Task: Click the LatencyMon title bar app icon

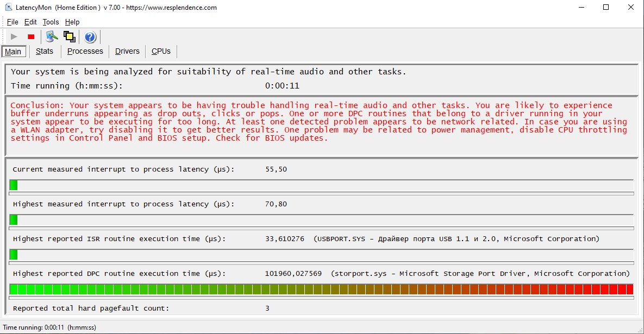Action: click(x=8, y=8)
